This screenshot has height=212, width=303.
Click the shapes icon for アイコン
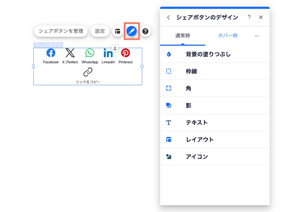[x=169, y=156]
